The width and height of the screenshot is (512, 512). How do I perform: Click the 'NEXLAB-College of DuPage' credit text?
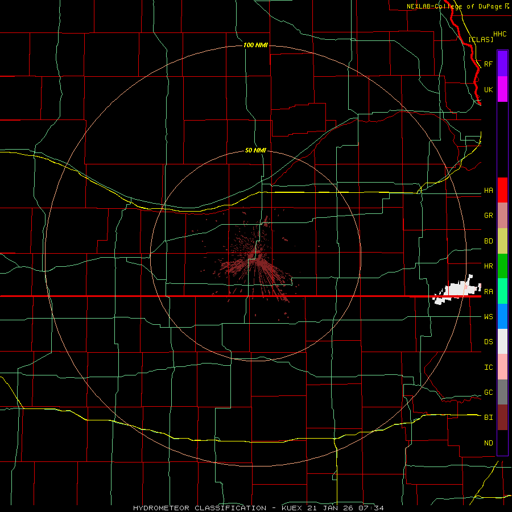[454, 6]
